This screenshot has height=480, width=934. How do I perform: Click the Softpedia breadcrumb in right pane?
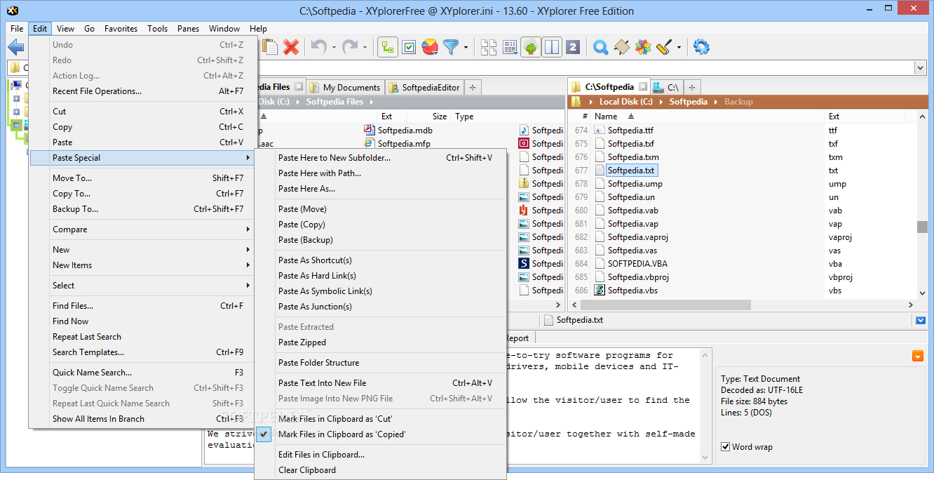coord(688,102)
